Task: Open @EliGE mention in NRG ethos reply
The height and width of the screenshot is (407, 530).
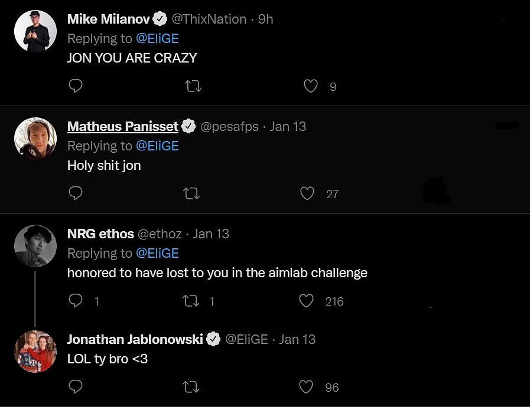Action: tap(157, 253)
